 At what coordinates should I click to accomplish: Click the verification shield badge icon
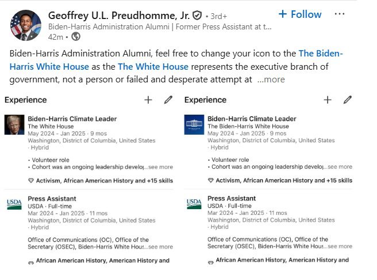point(197,16)
